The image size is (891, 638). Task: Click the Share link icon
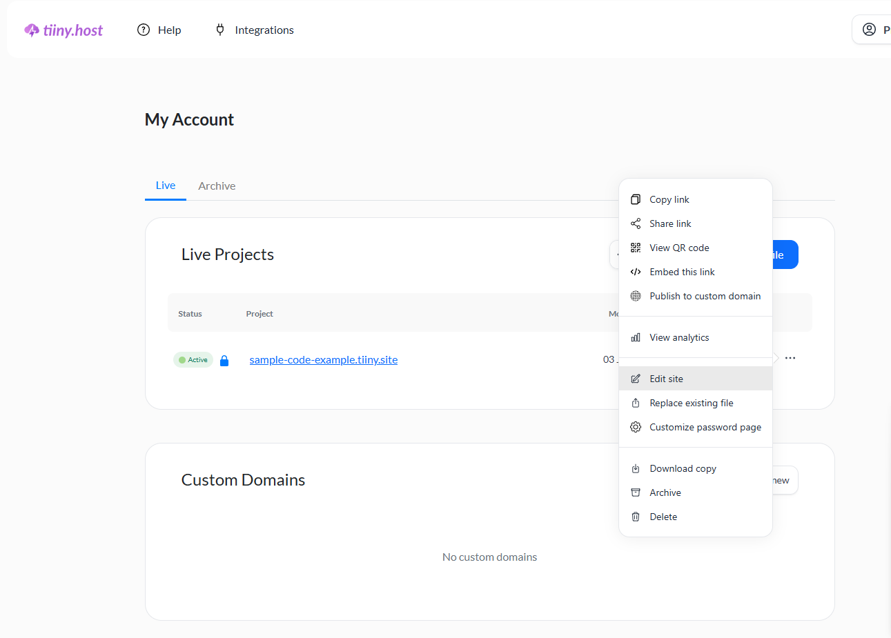[x=636, y=223]
